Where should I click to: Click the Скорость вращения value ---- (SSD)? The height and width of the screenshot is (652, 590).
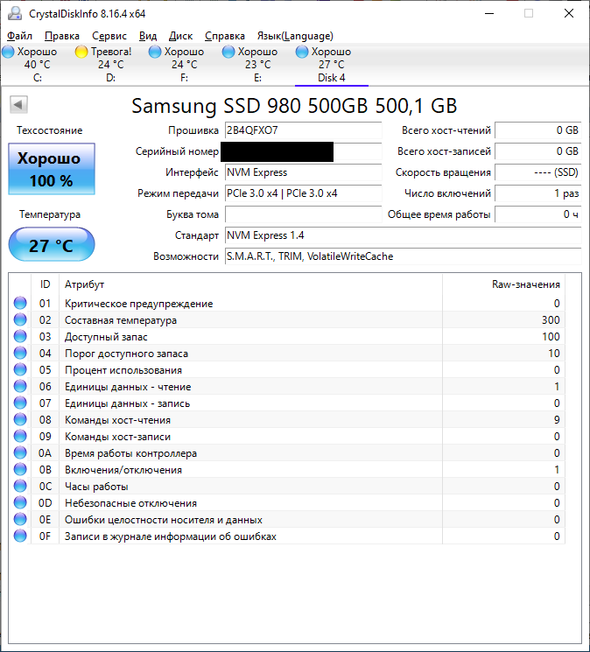538,172
